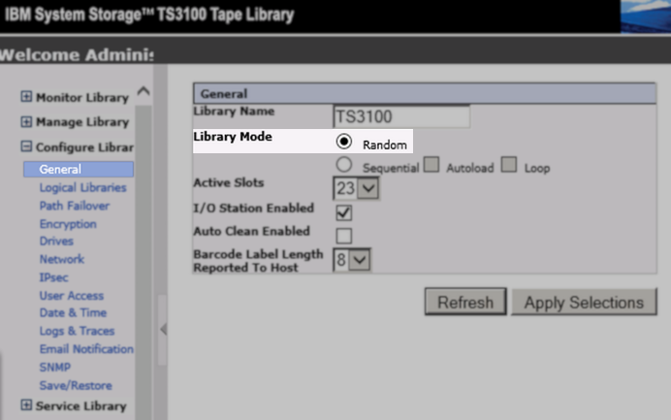Open Date & Time settings
The image size is (671, 420).
coord(73,312)
